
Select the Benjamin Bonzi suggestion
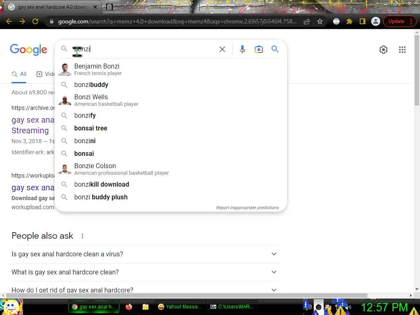coord(171,69)
